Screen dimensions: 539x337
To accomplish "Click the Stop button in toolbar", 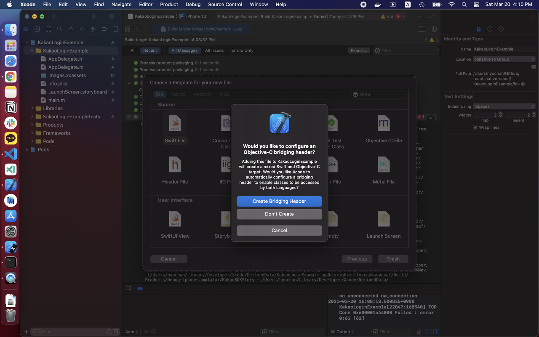I will click(112, 16).
